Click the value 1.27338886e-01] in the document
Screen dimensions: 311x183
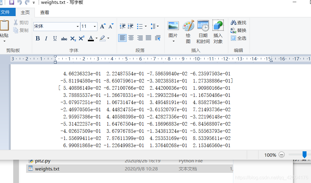pos(213,81)
